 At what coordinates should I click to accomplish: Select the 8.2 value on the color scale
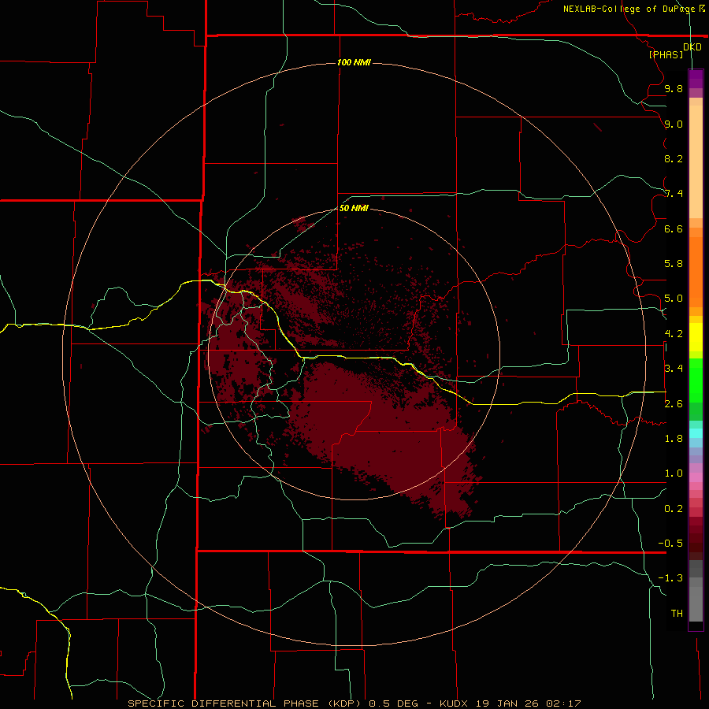674,158
